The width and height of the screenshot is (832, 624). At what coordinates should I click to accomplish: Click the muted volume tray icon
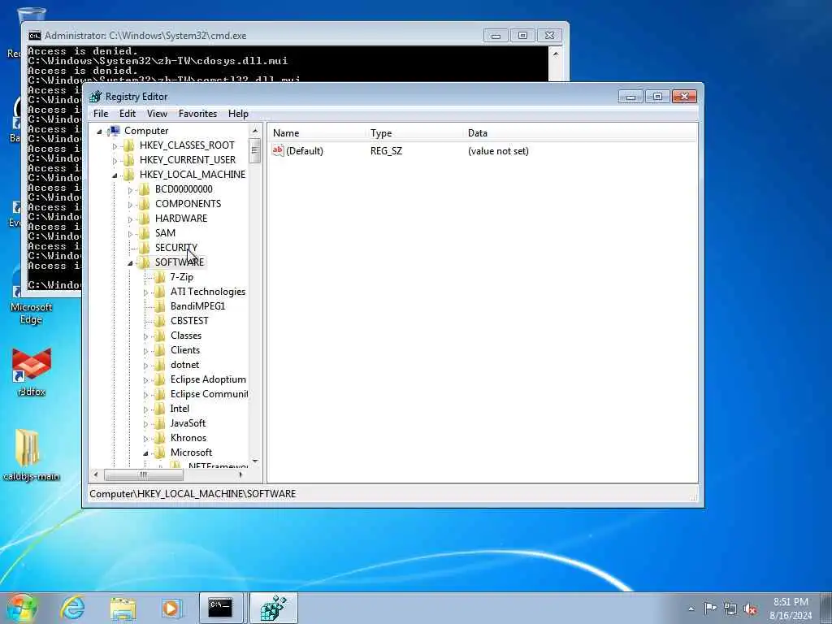[x=751, y=609]
